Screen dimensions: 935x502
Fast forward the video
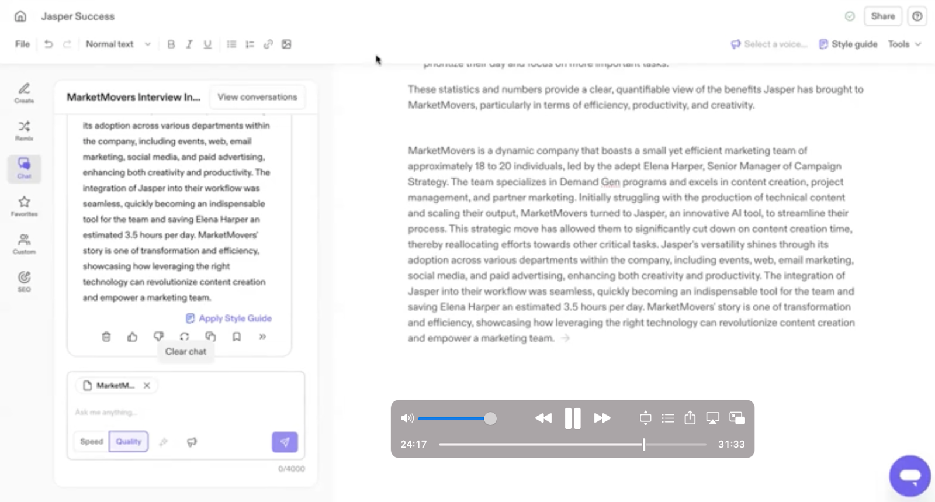click(602, 418)
